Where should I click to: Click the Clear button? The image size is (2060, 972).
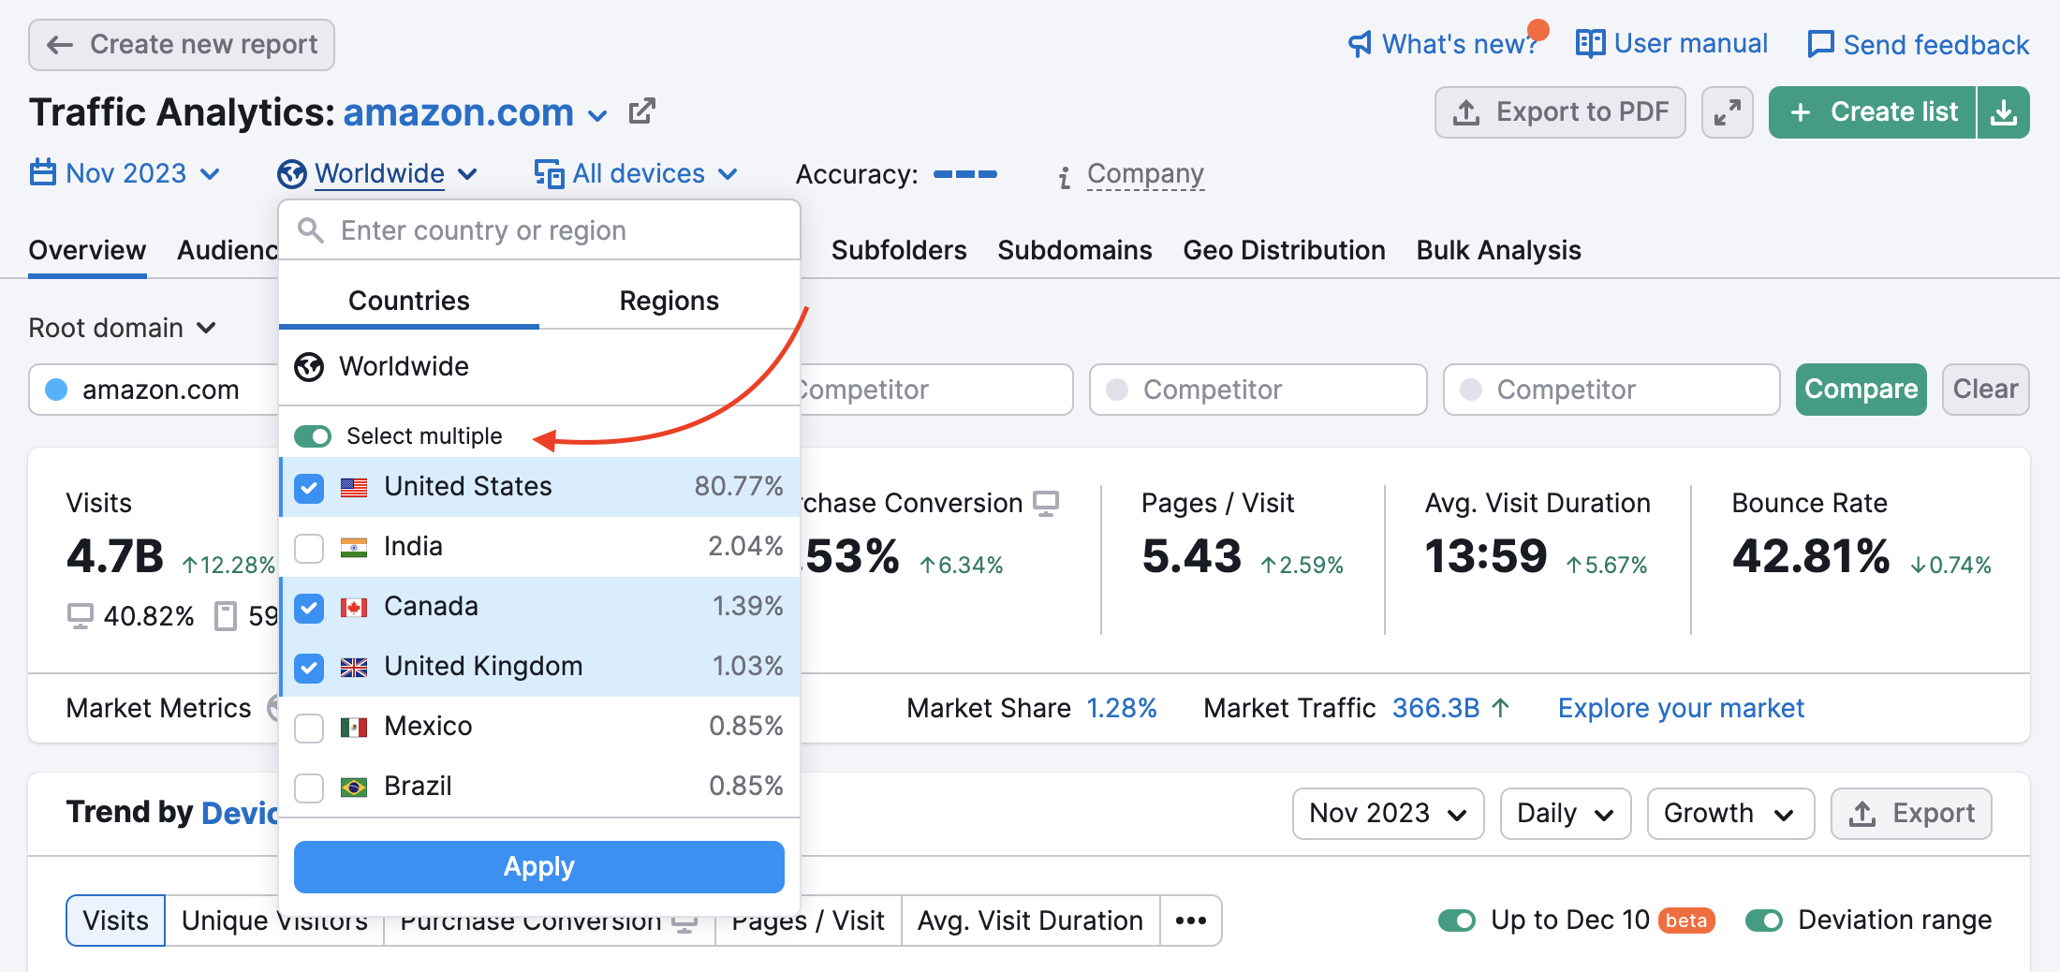[x=1985, y=390]
